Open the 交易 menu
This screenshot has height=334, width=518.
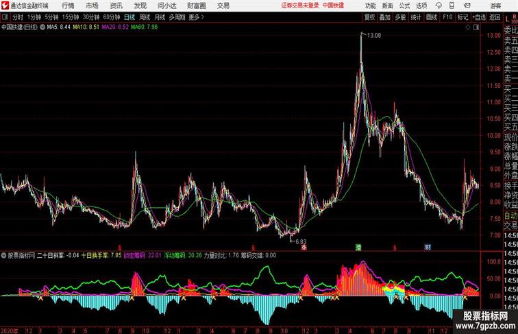[x=223, y=5]
